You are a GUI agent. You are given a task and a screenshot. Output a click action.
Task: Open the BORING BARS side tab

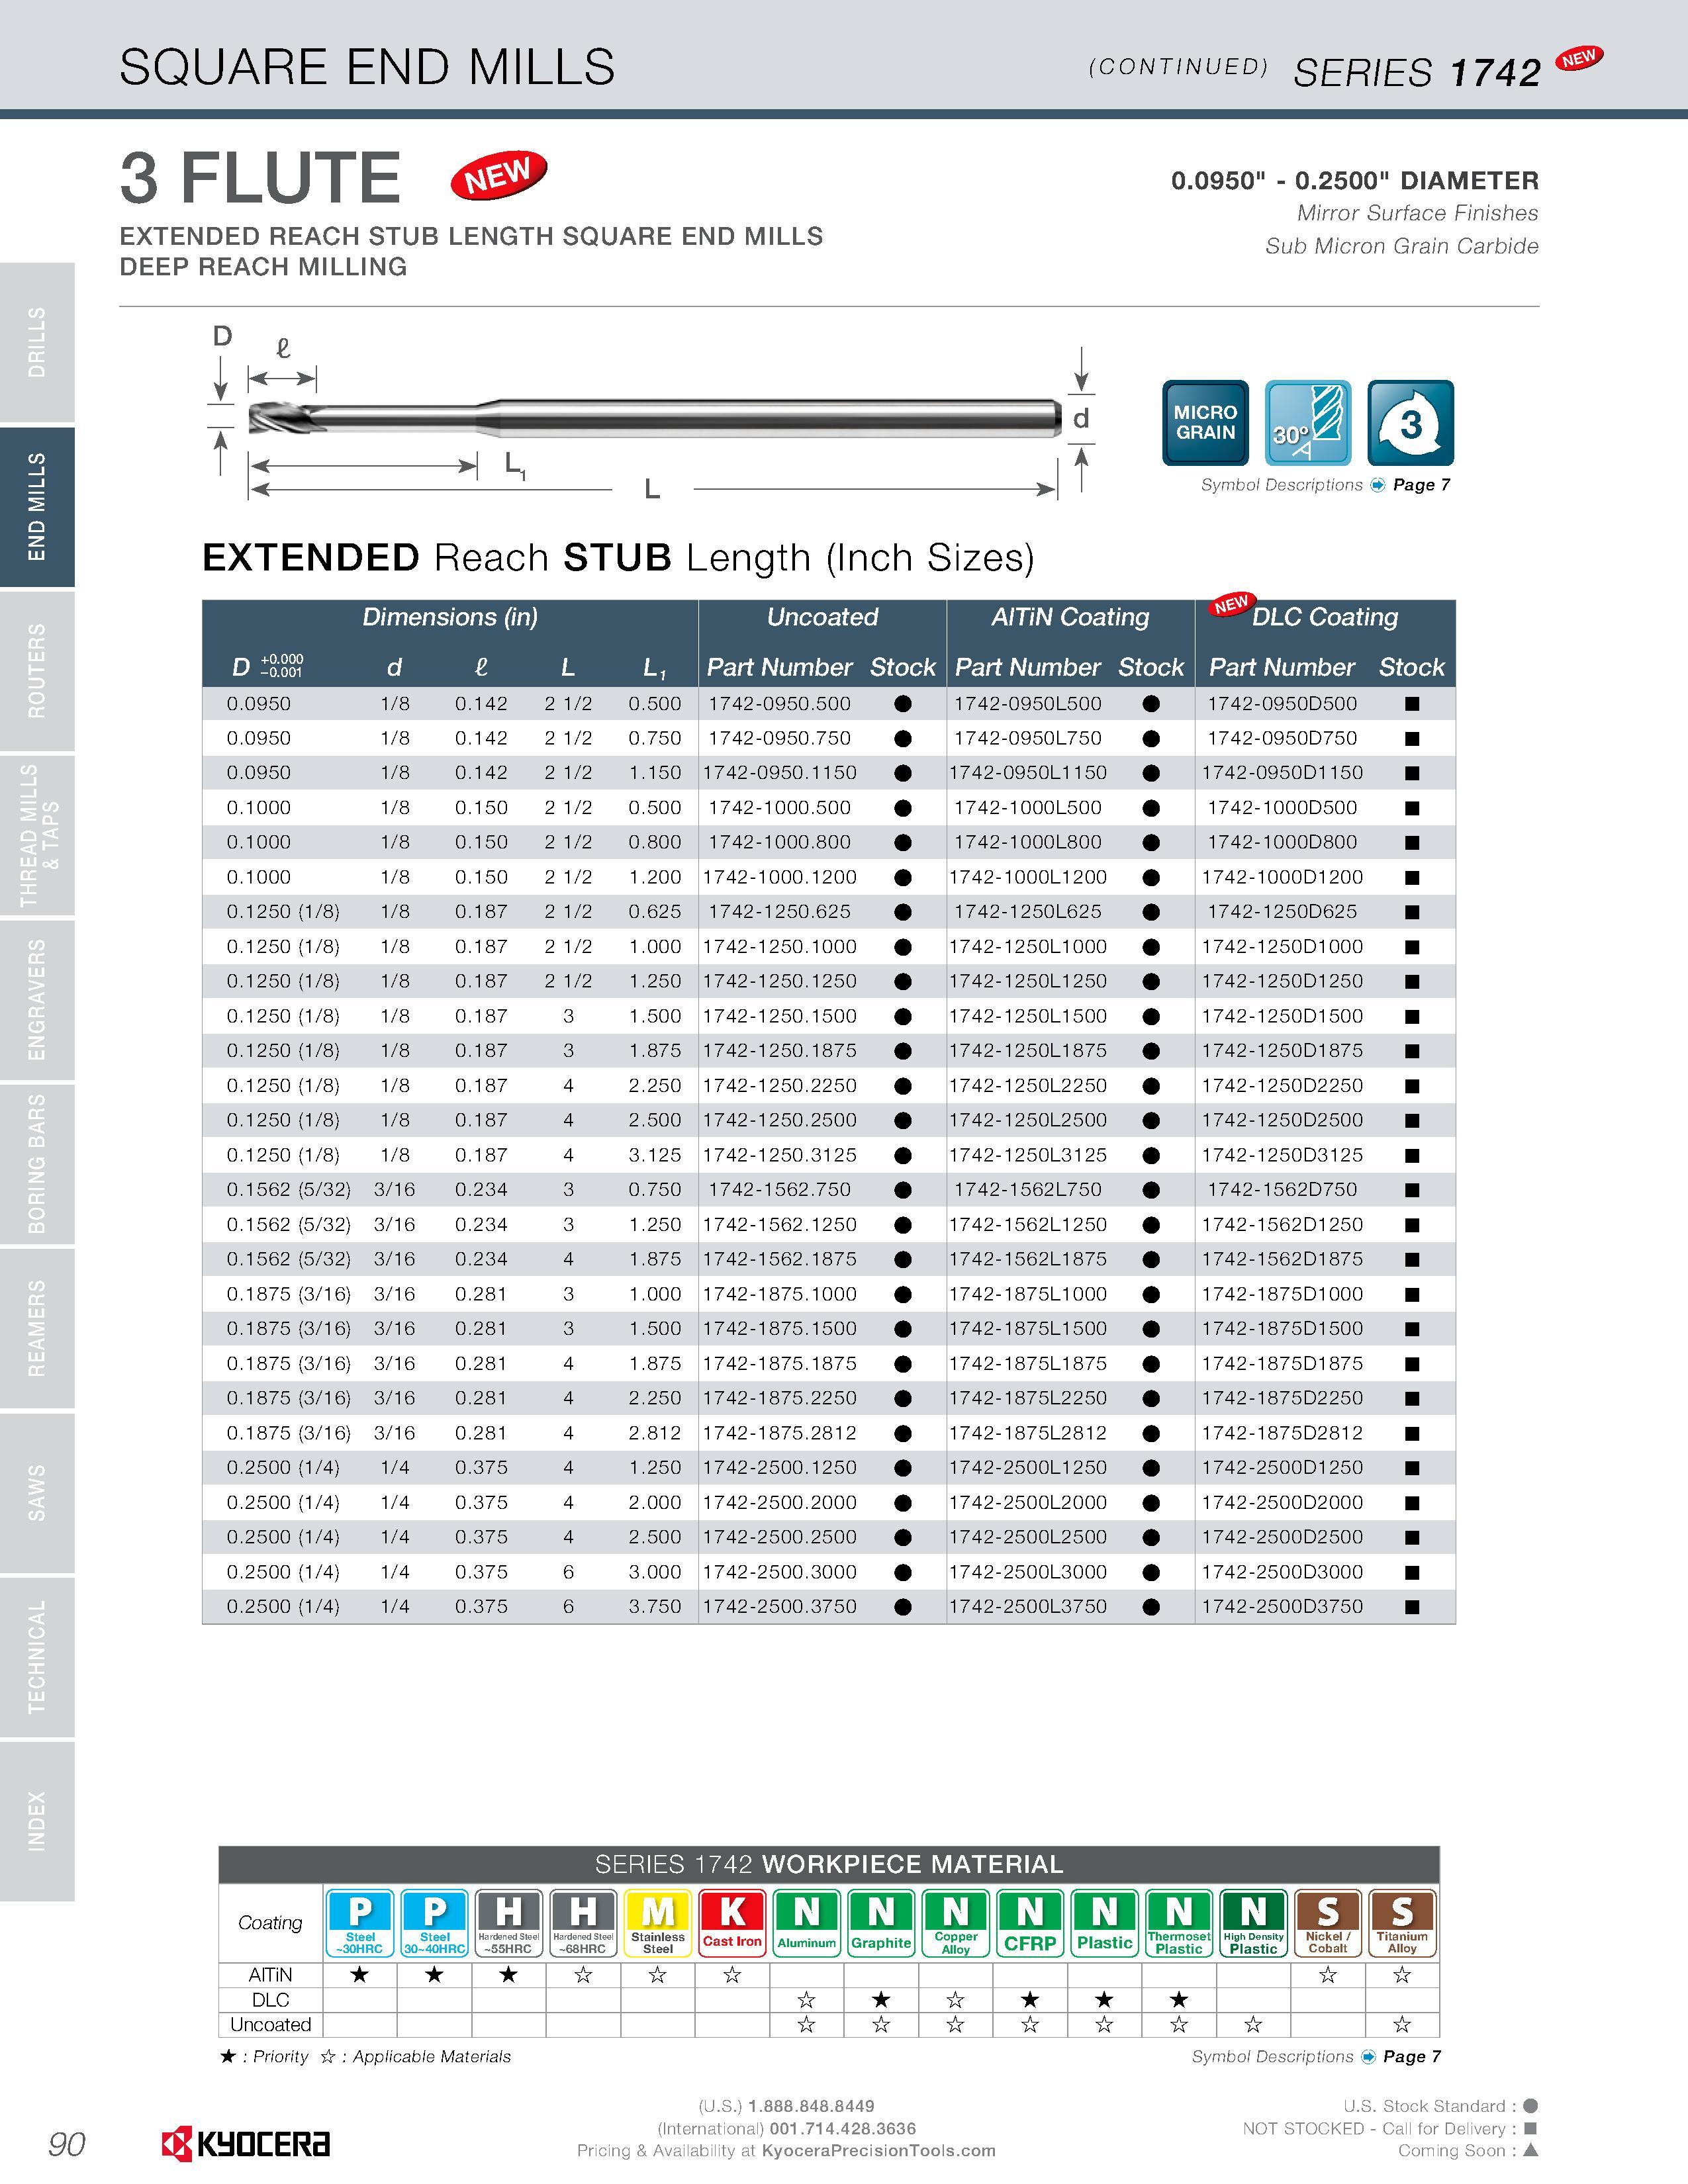tap(37, 1164)
